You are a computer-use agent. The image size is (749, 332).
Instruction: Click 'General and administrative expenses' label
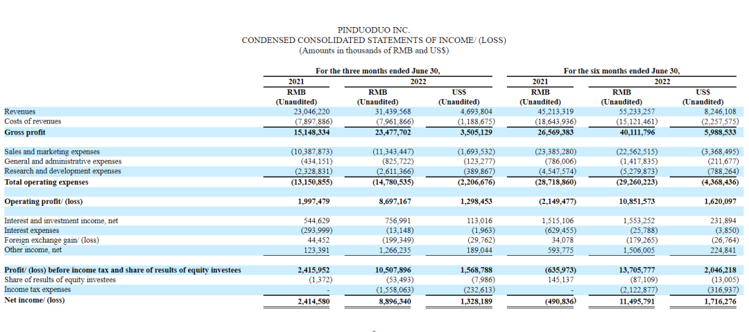(62, 161)
